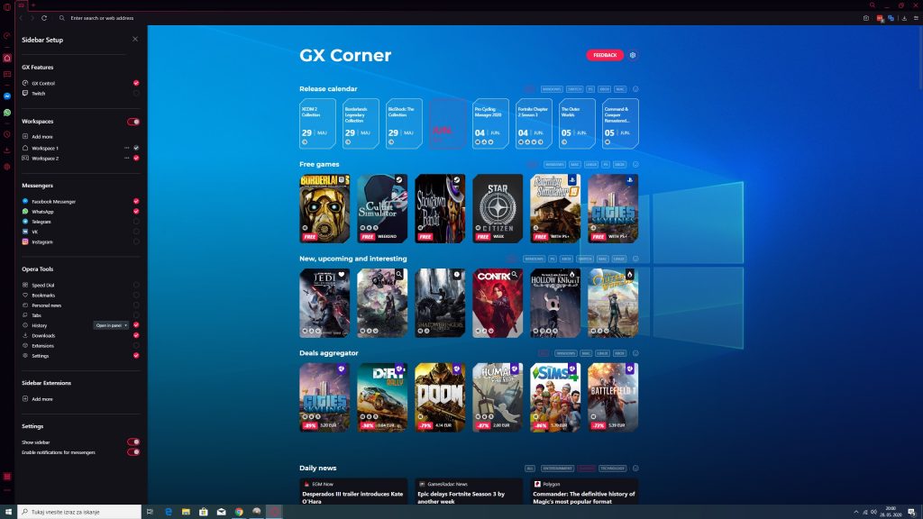The width and height of the screenshot is (923, 519).
Task: Uncheck GX Control in GX Features
Action: [136, 84]
